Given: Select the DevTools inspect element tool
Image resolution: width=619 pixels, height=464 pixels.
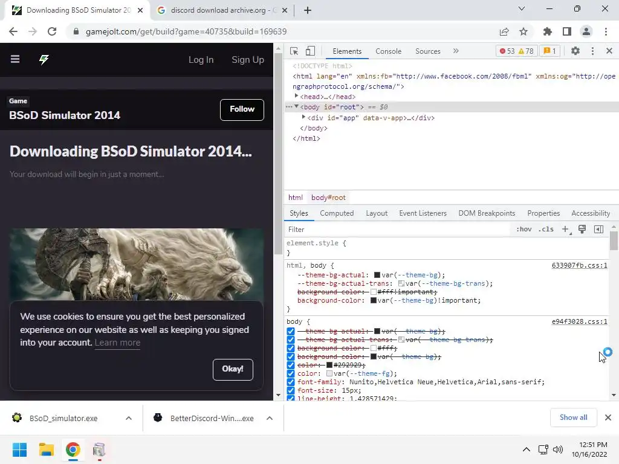Looking at the screenshot, I should coord(294,51).
